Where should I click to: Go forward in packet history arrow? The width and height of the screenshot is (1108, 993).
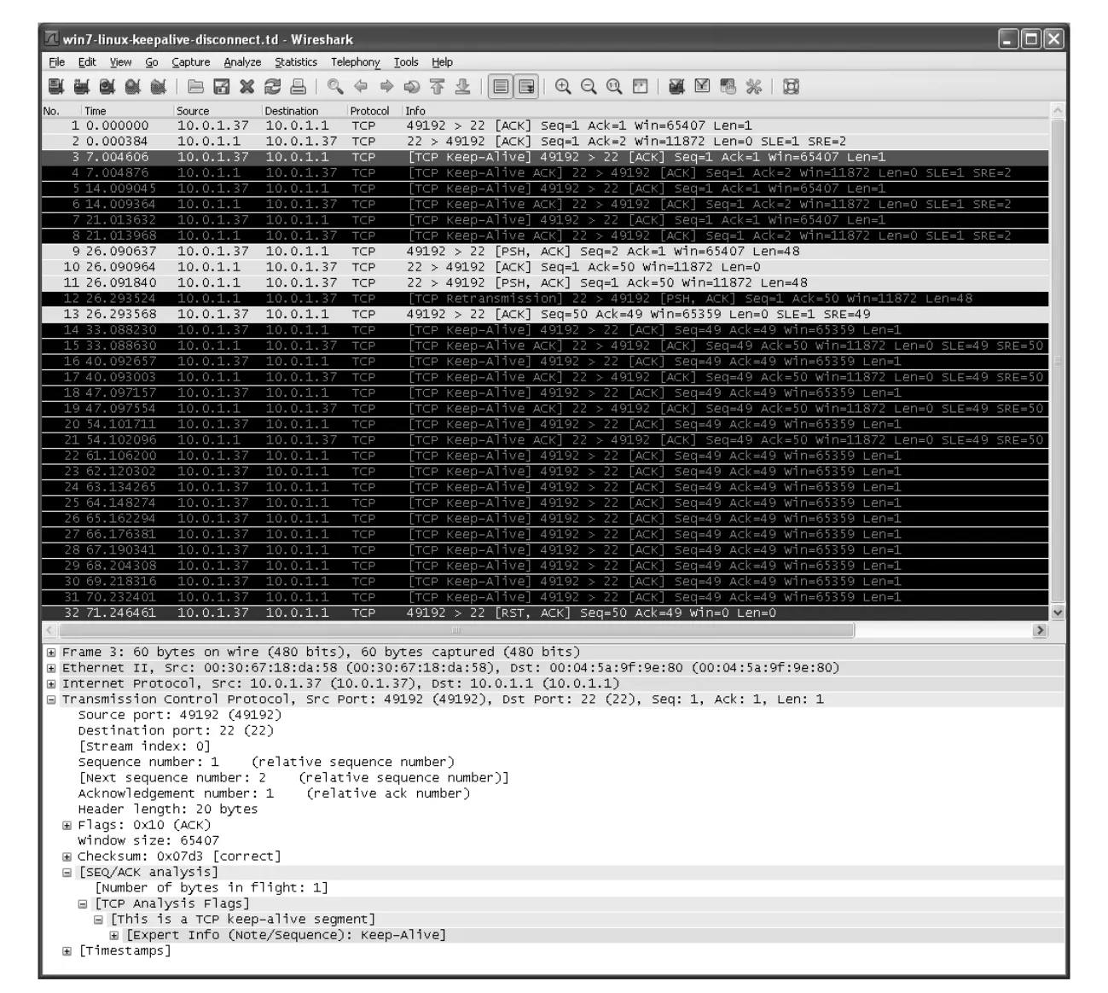click(x=386, y=86)
